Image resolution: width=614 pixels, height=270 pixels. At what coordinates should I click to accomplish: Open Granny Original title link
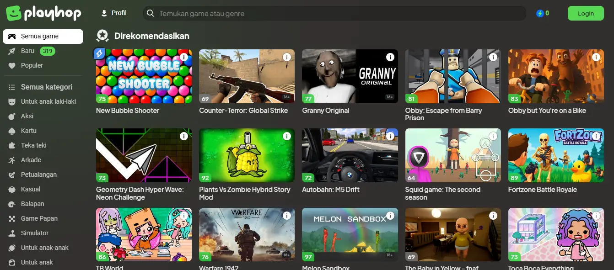point(325,111)
